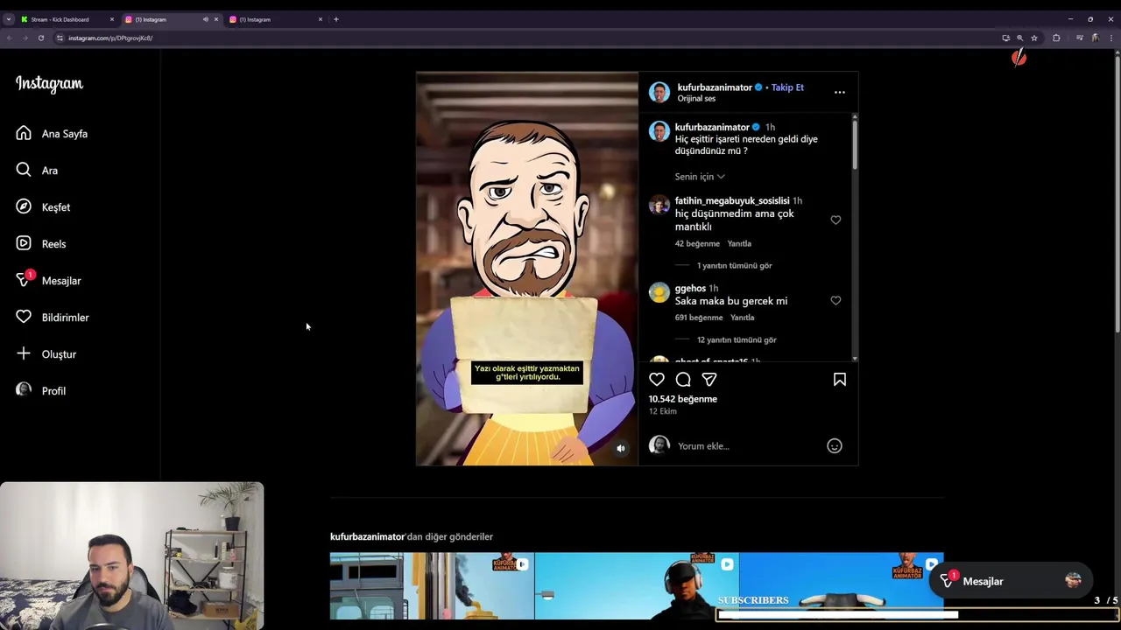Click 12 Ekim post date
Viewport: 1121px width, 630px height.
click(663, 411)
